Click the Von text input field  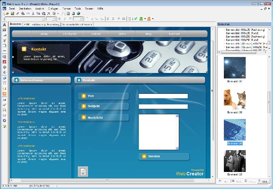[163, 96]
